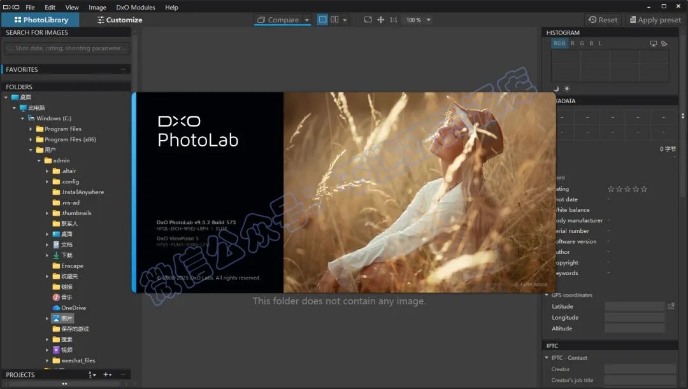This screenshot has width=688, height=389.
Task: Toggle shadow clipping moon icon
Action: tap(556, 88)
